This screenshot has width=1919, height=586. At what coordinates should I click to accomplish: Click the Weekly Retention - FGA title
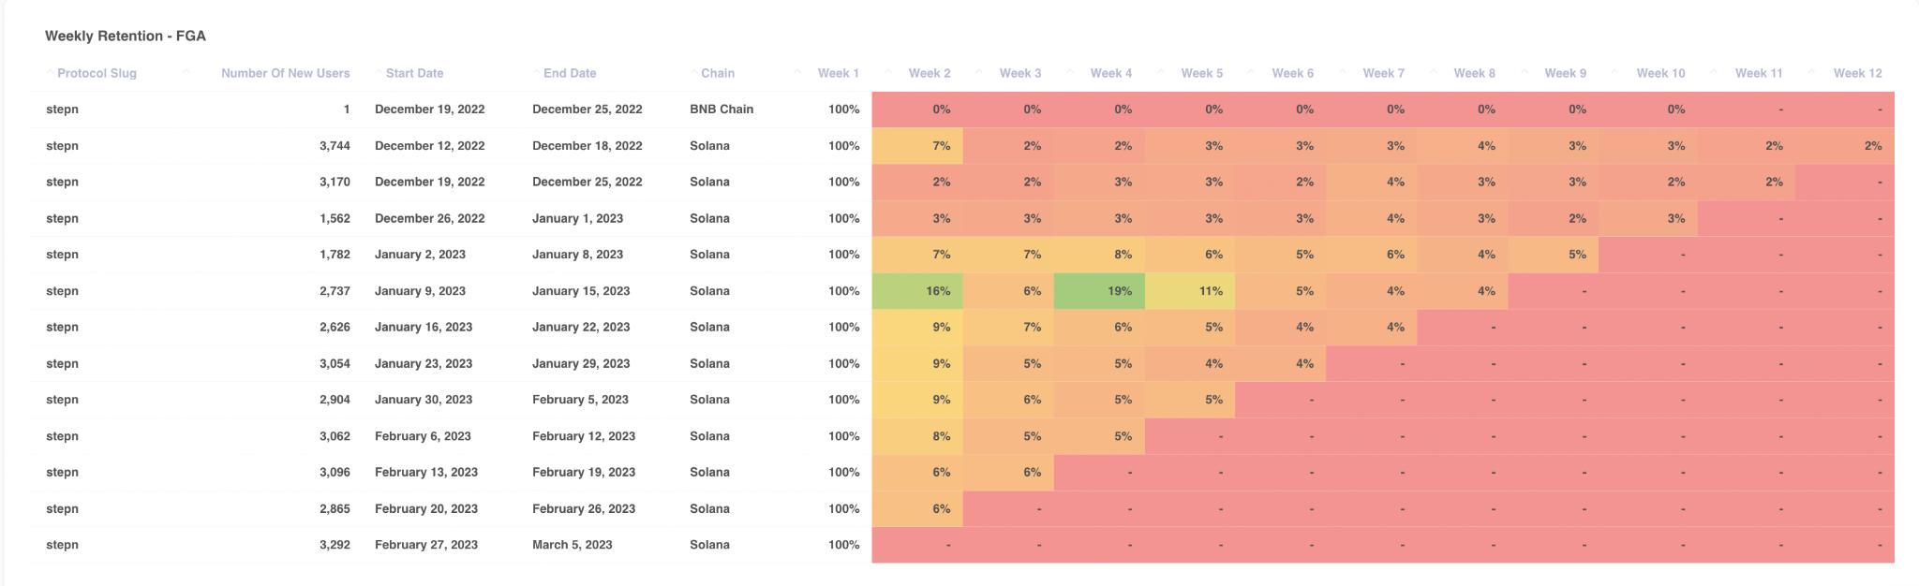tap(126, 36)
